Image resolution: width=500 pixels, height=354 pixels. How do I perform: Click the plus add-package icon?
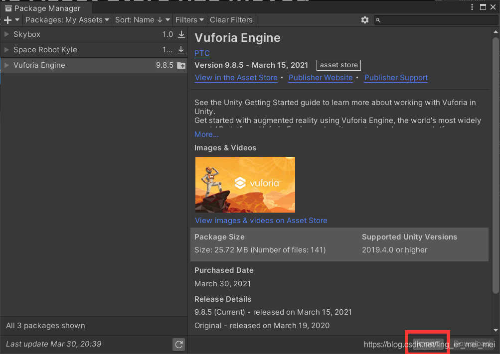coord(7,20)
